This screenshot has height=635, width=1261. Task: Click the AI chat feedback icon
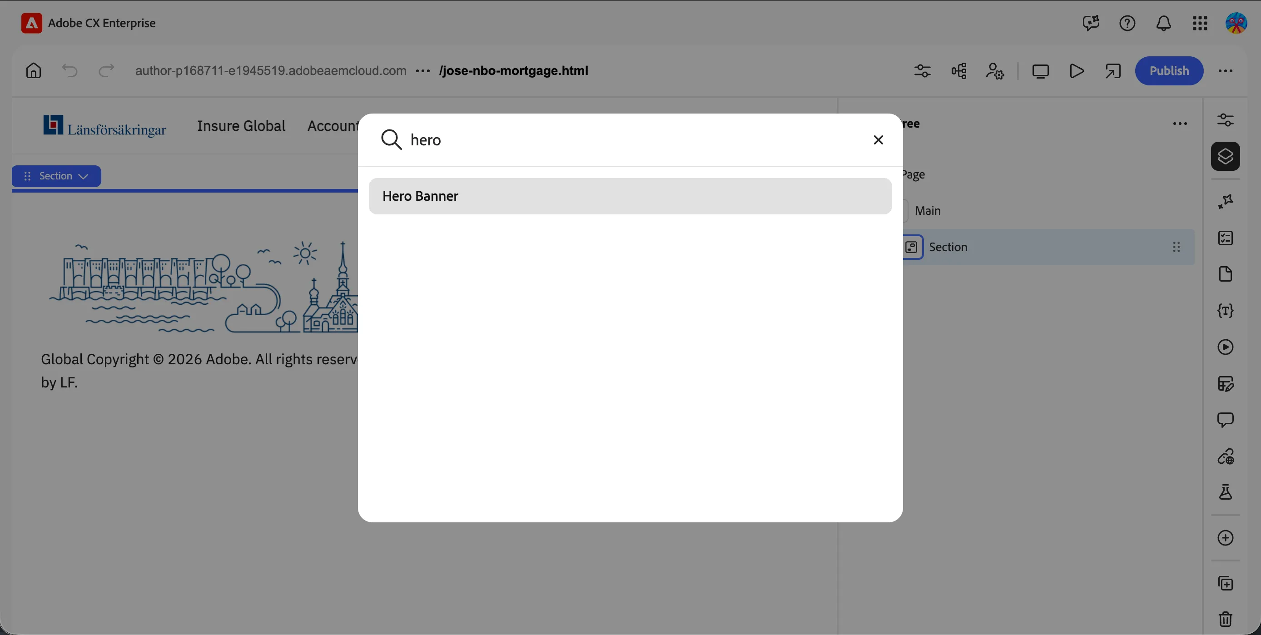pos(1091,23)
